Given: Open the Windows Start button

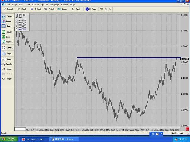Looking at the screenshot, I should point(8,139).
